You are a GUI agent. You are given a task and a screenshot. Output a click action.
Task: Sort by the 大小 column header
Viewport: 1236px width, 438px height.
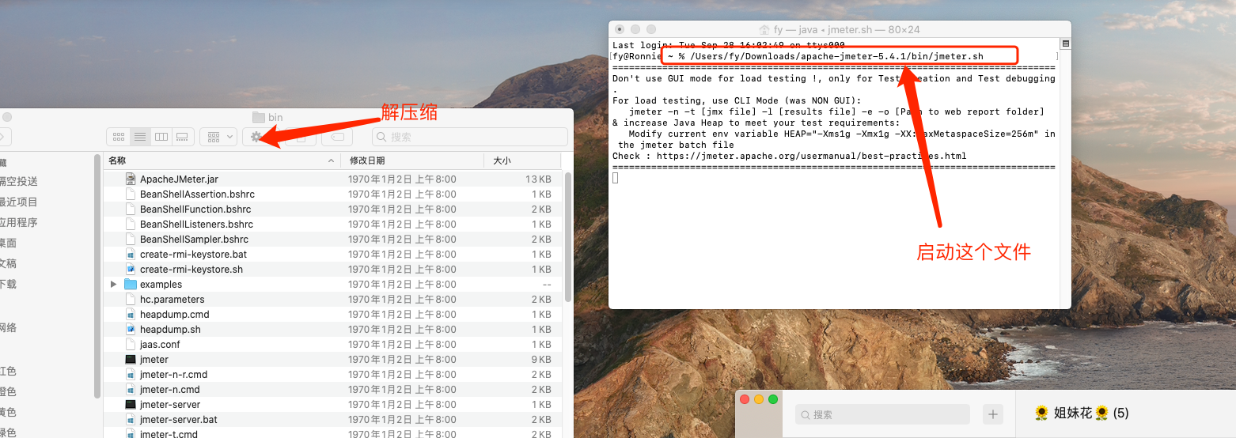click(502, 160)
